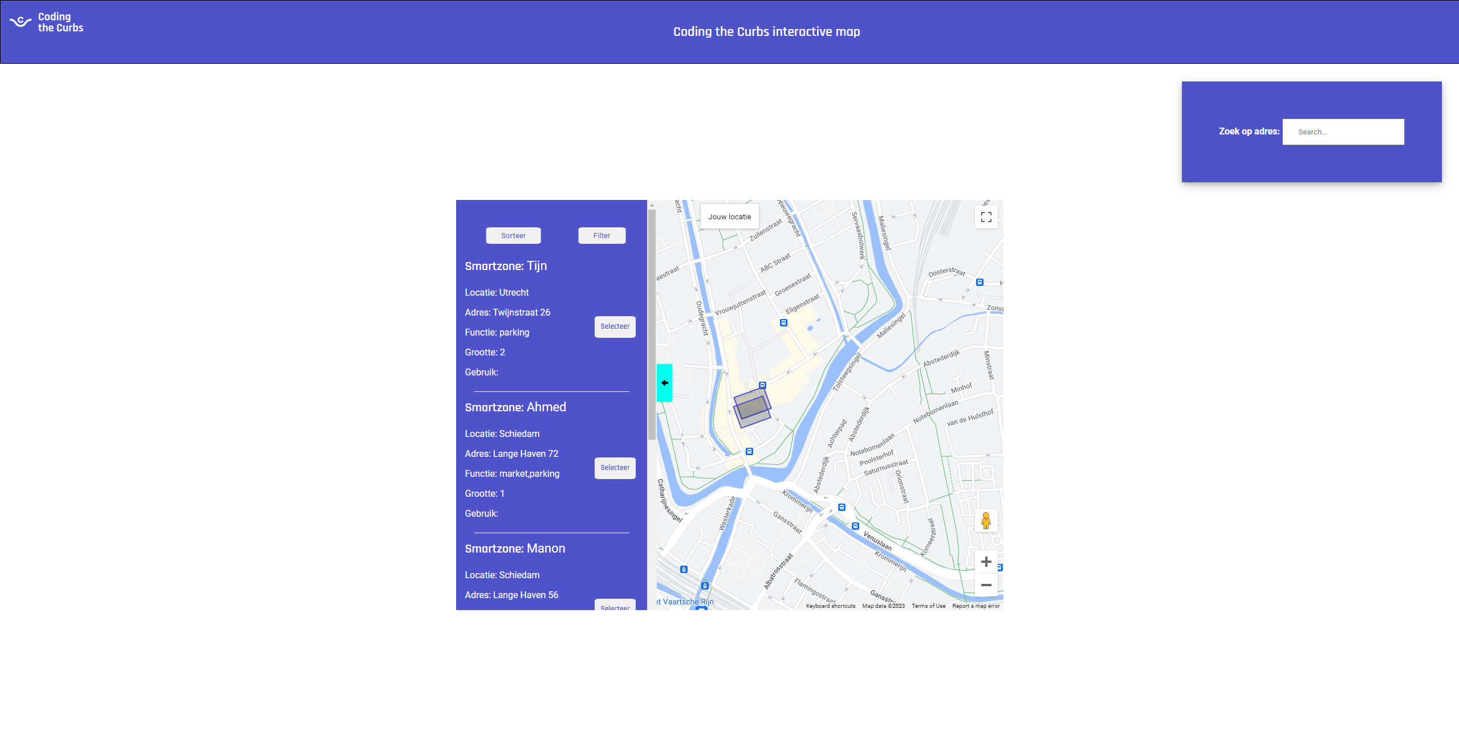Select the Ahmed smartzone with Selecteer
Image resolution: width=1459 pixels, height=736 pixels.
[x=615, y=468]
